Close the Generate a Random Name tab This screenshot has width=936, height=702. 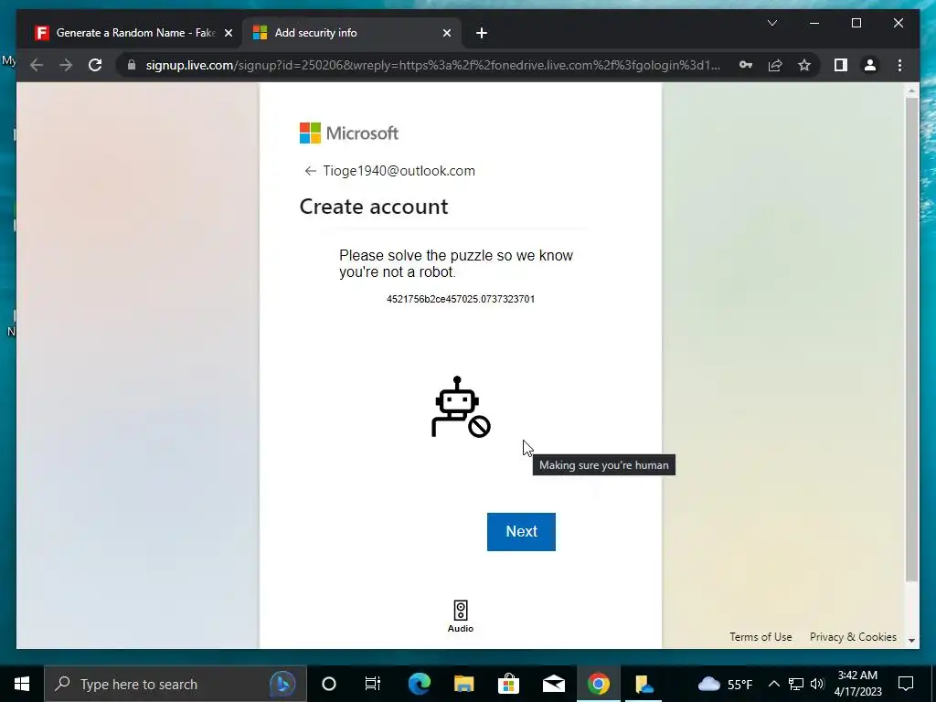(228, 33)
